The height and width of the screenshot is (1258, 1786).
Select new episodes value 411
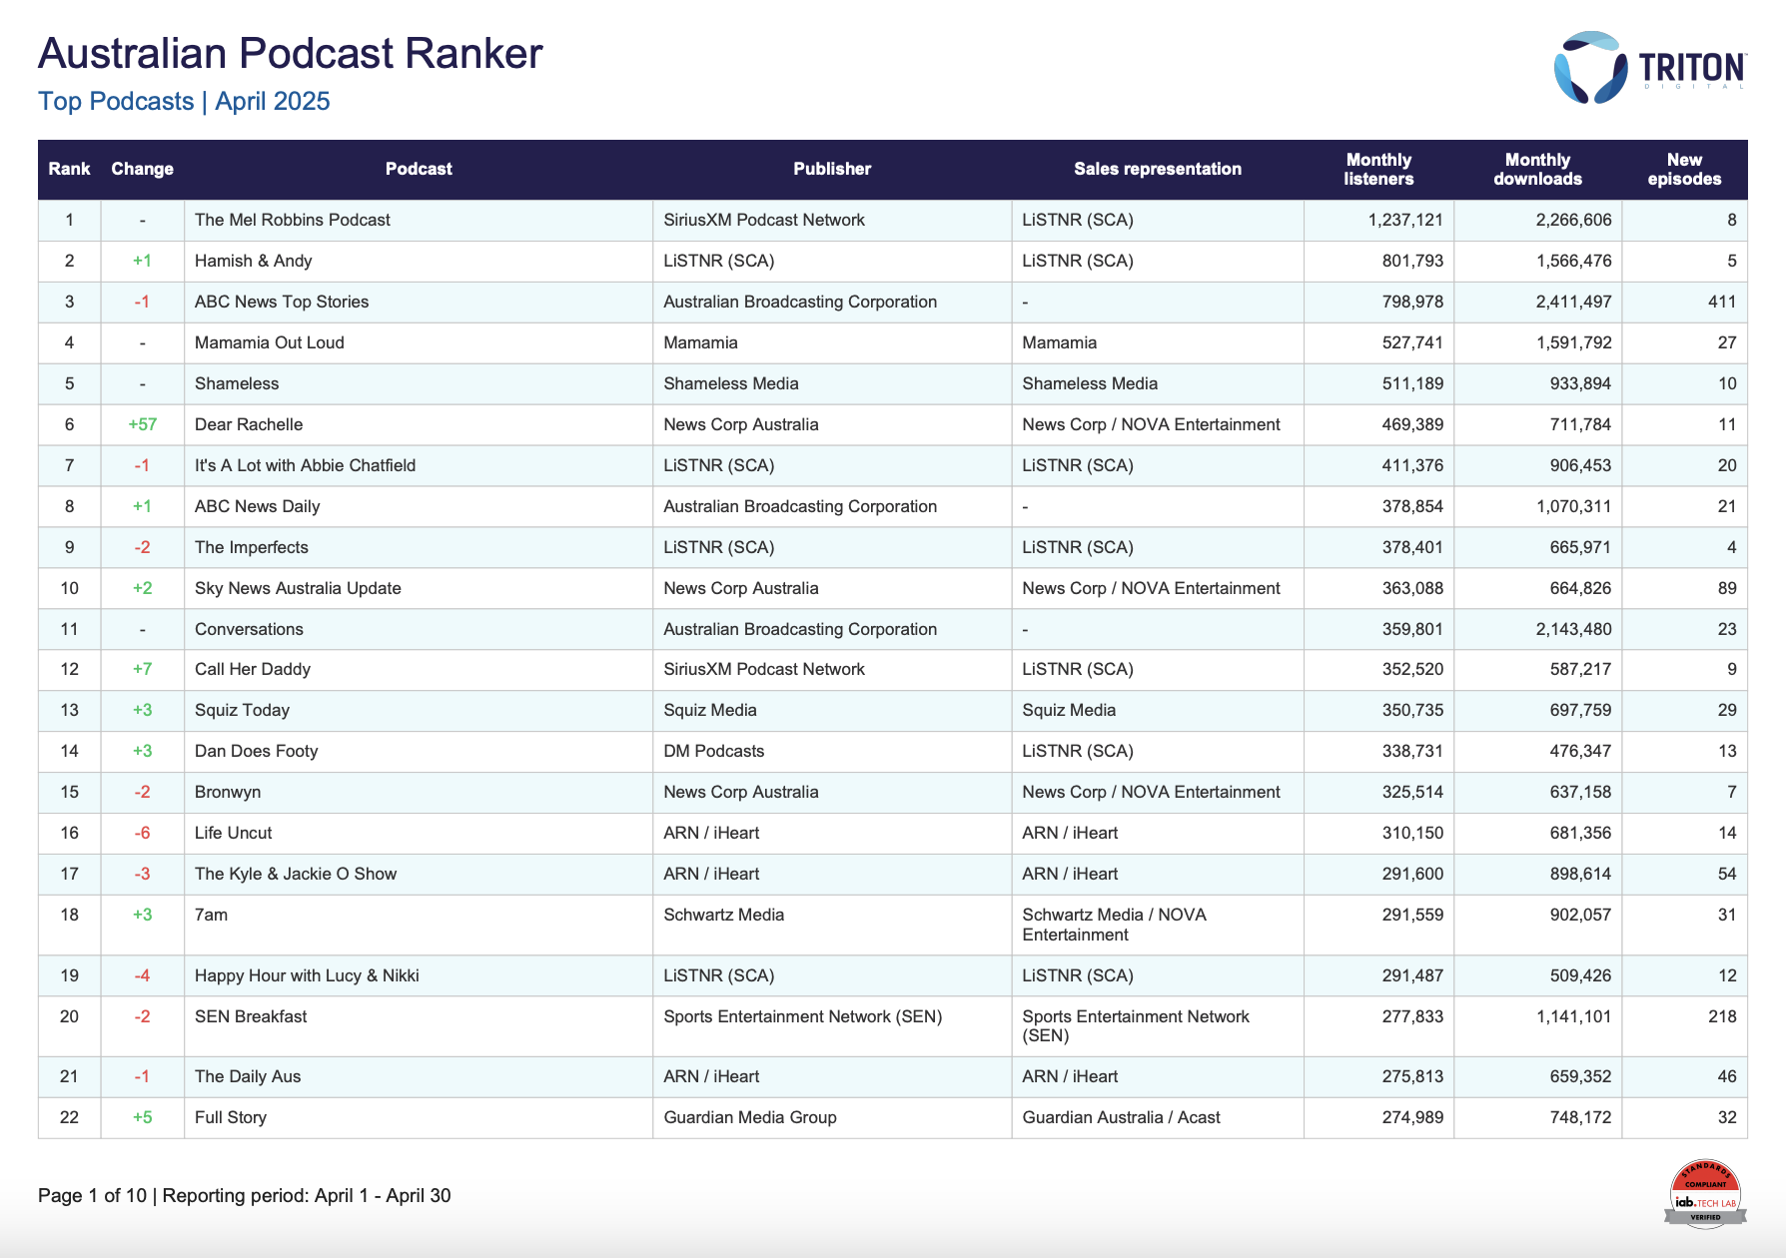(x=1722, y=302)
